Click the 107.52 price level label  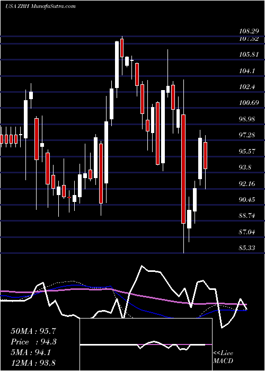click(249, 39)
